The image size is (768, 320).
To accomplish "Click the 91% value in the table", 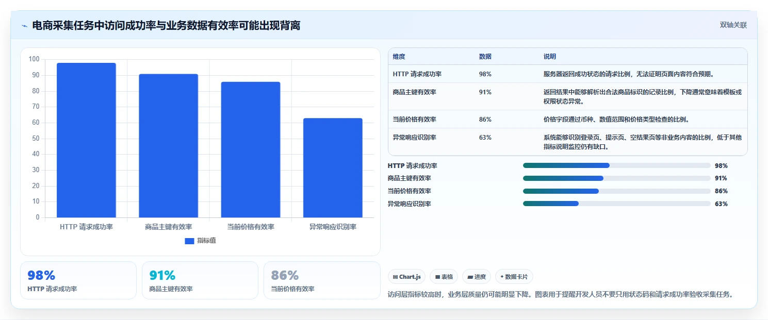I will pyautogui.click(x=485, y=92).
